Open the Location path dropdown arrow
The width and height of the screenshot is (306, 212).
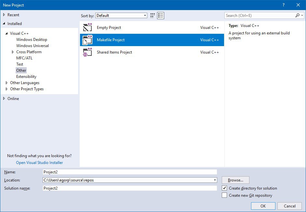tap(215, 180)
